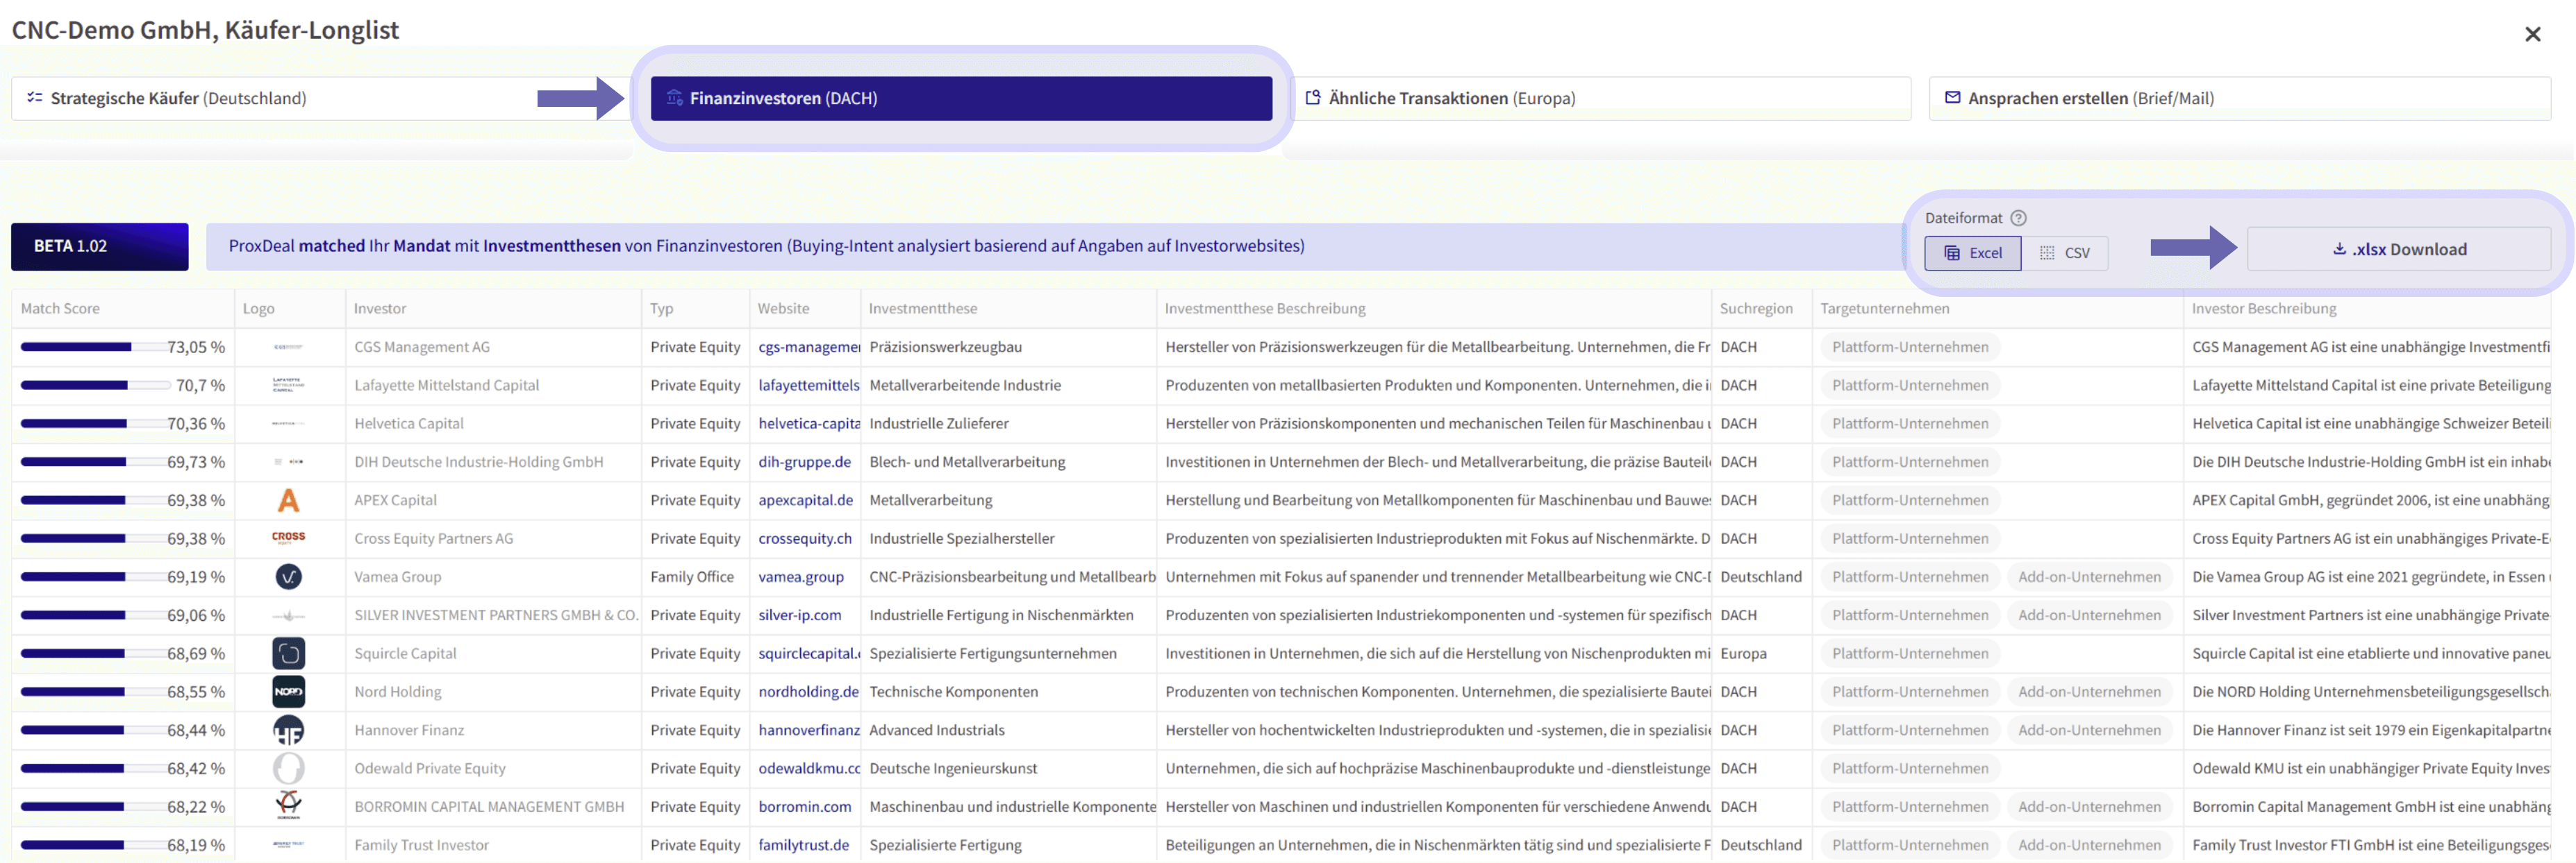The image size is (2576, 863).
Task: Click the Cross Equity Partners logo
Action: click(x=288, y=538)
